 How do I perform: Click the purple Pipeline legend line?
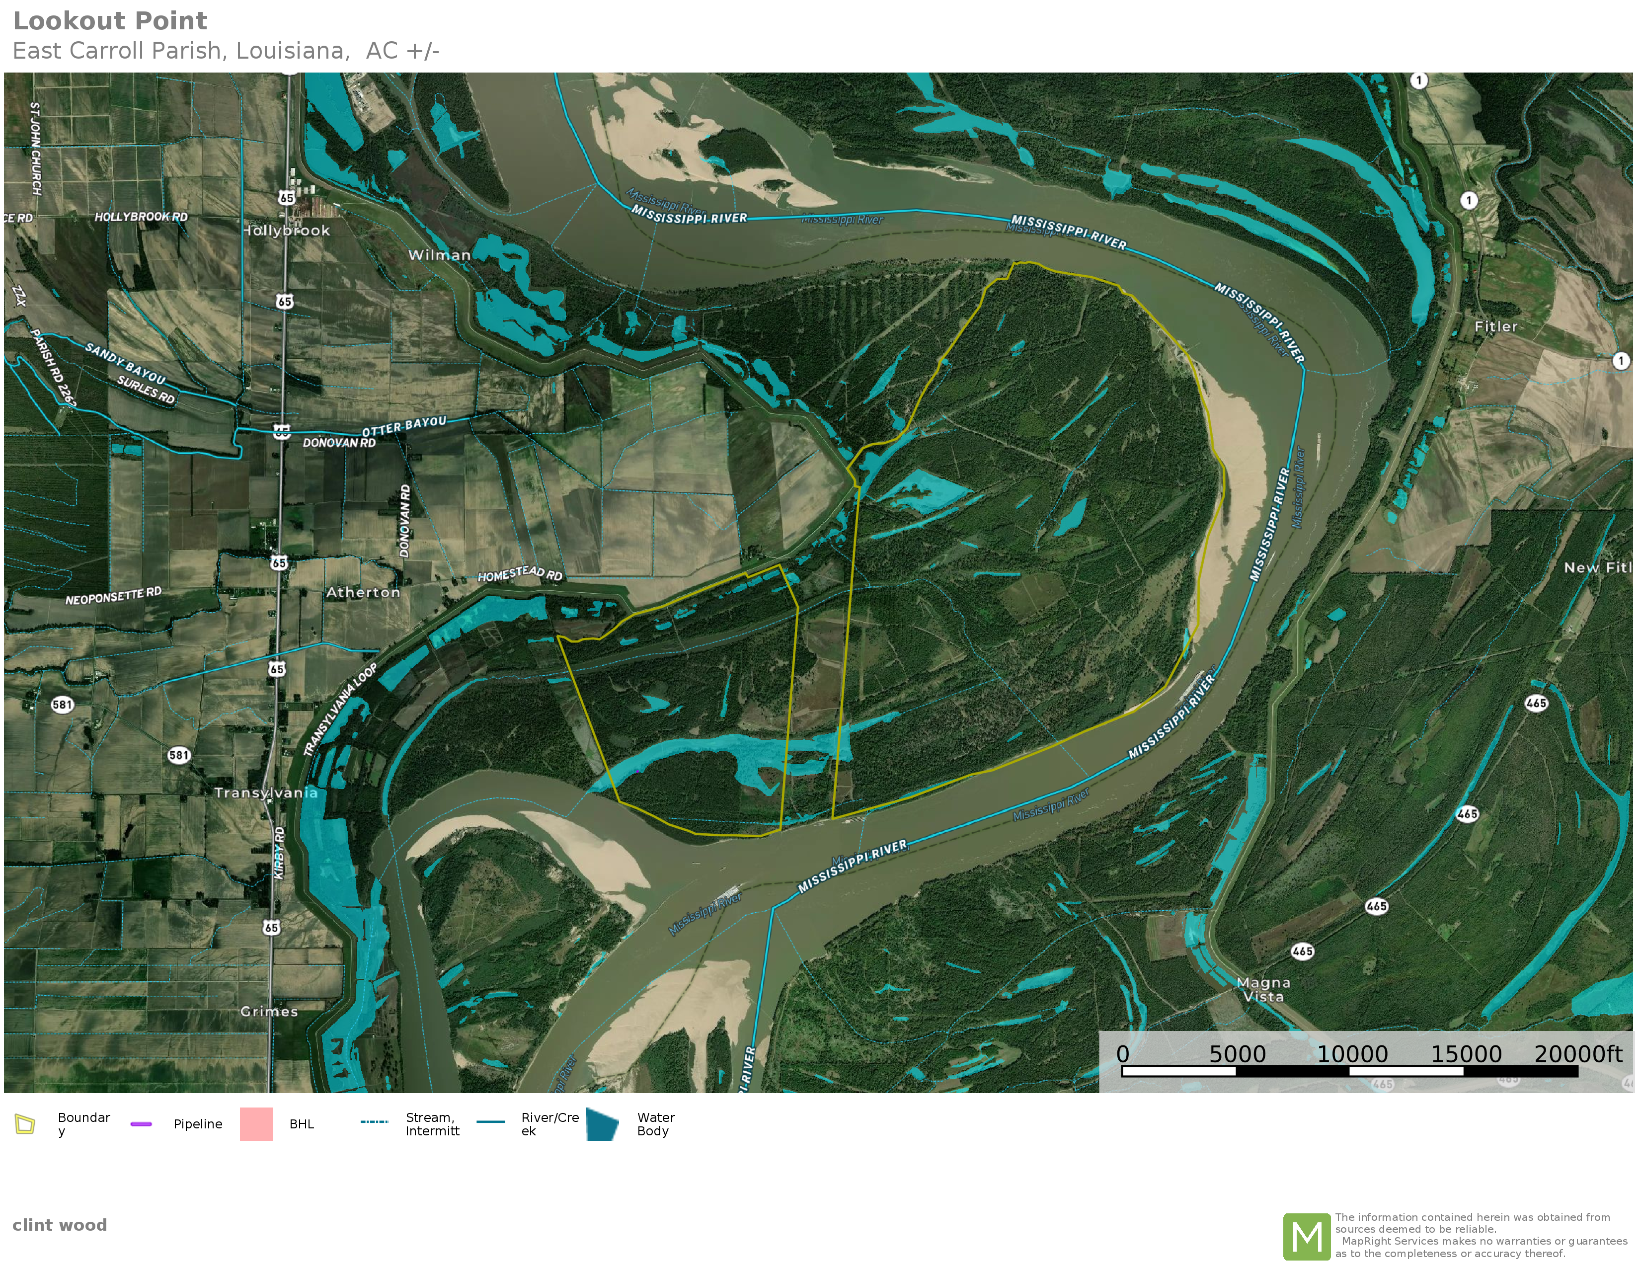(x=141, y=1123)
